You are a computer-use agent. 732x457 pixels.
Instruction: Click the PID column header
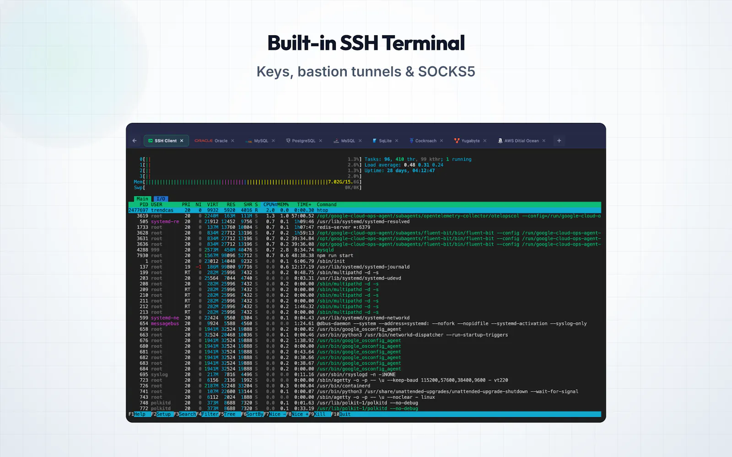point(144,205)
